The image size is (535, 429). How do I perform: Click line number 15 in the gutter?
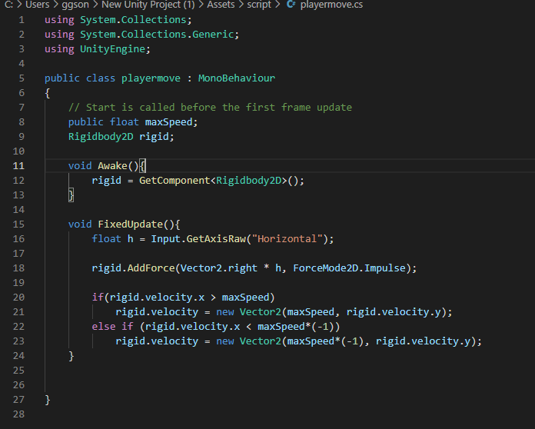18,224
